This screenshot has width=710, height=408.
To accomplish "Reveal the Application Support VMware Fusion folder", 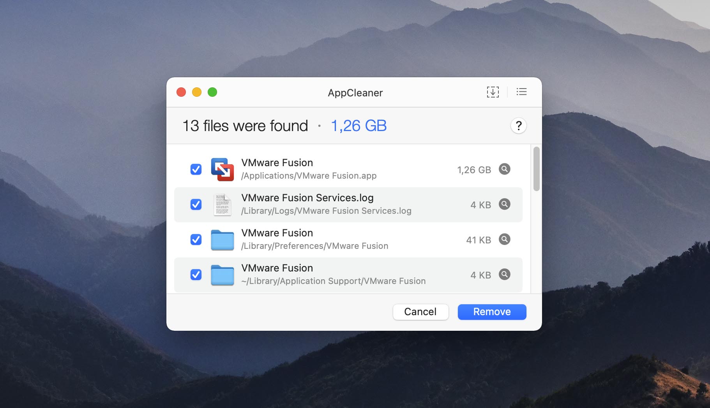I will [504, 274].
